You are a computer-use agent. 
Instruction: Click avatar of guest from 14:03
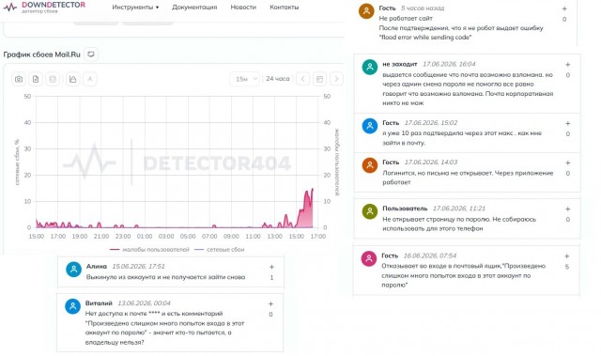(x=370, y=165)
